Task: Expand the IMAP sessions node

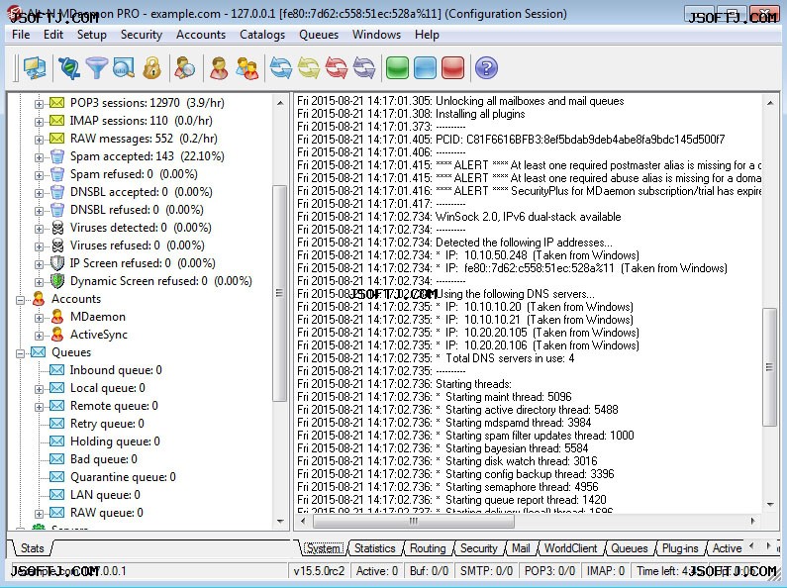Action: tap(39, 122)
